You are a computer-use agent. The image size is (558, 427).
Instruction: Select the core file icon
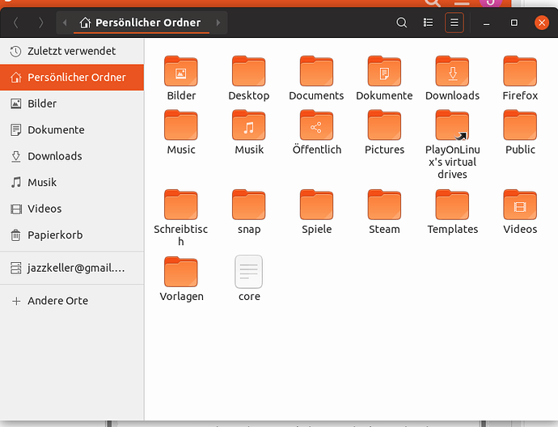(249, 273)
